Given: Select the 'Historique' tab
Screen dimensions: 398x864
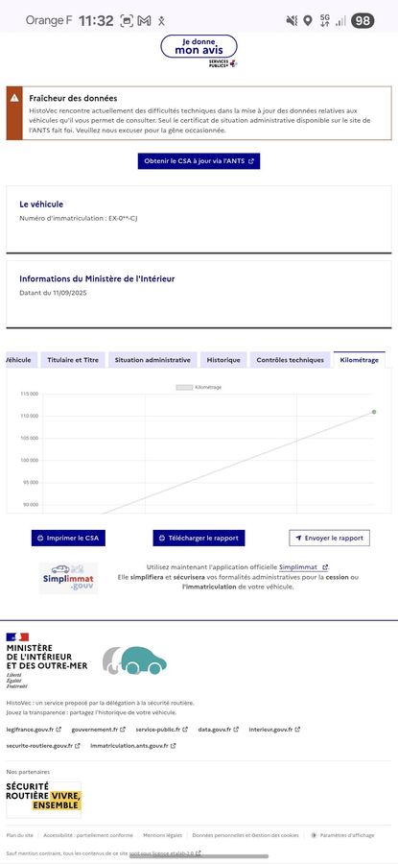Looking at the screenshot, I should point(223,360).
